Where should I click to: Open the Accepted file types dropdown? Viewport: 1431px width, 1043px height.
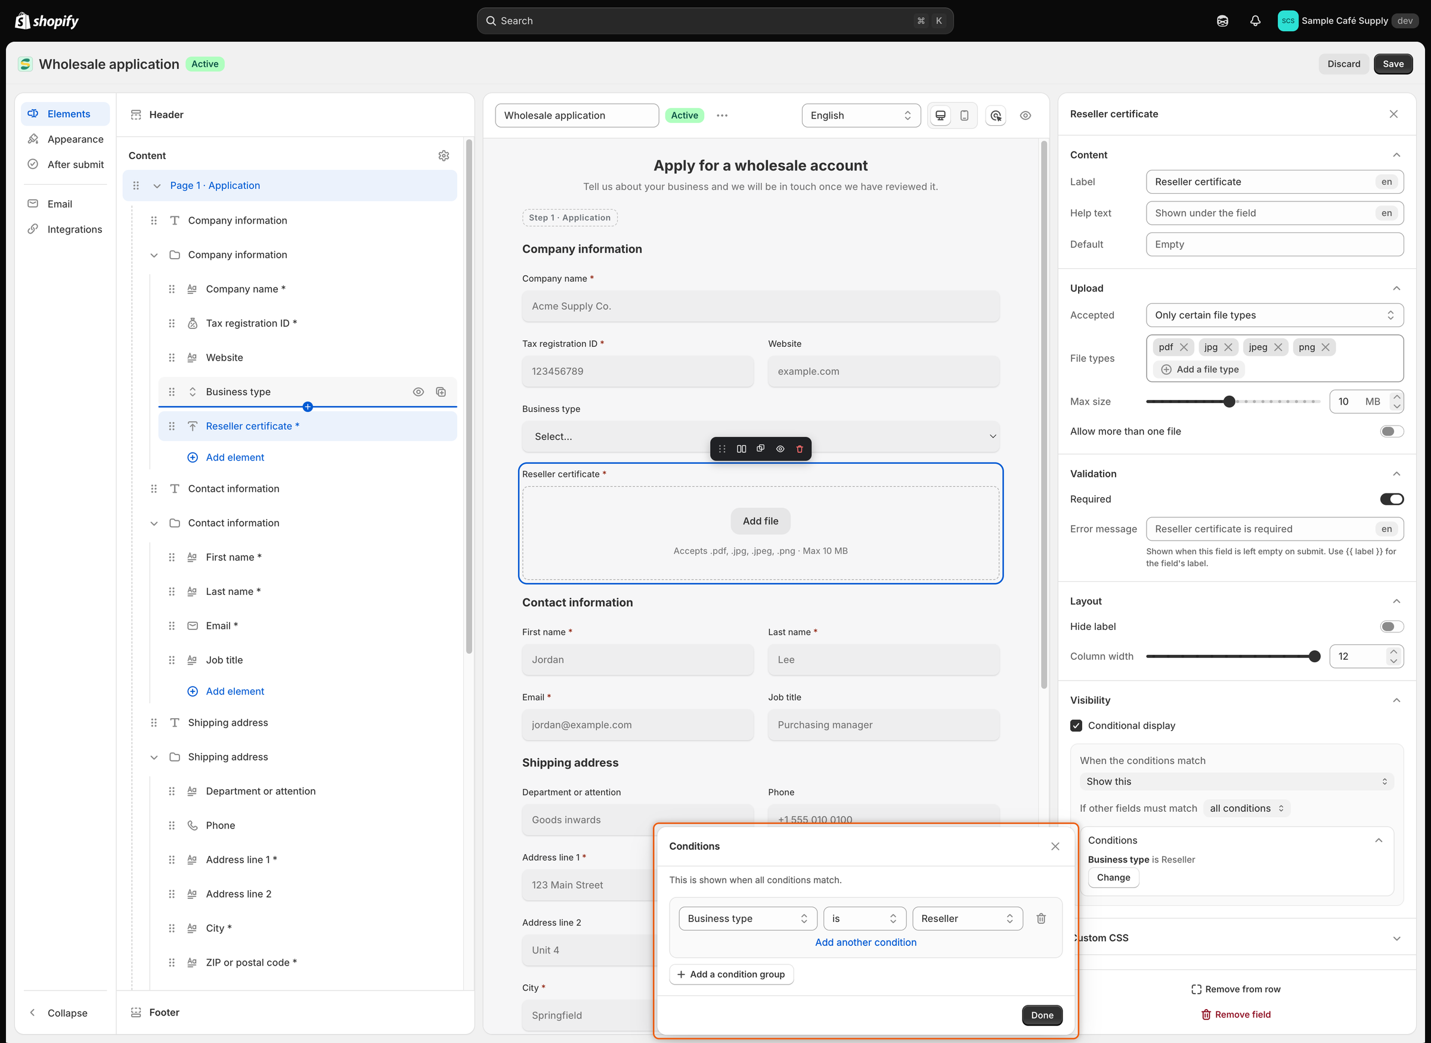point(1274,315)
